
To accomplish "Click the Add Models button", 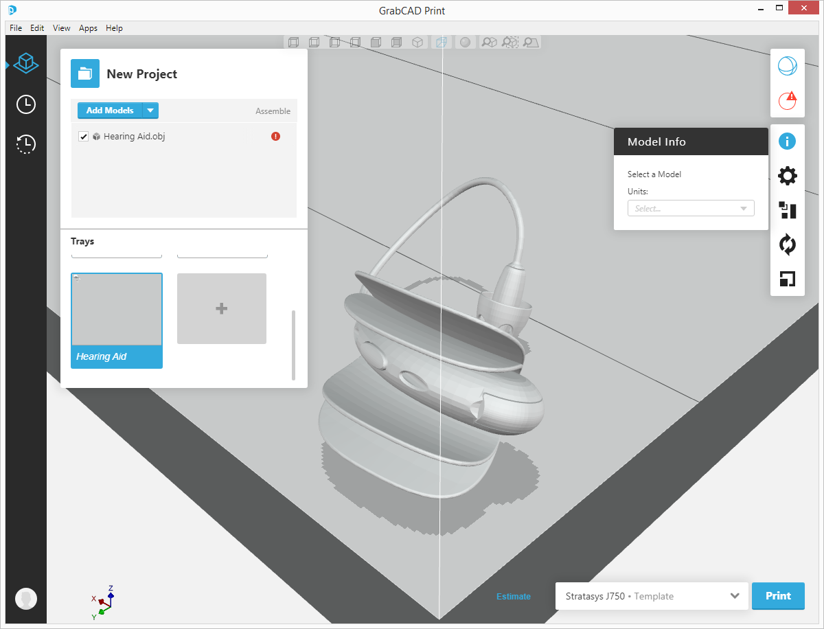I will (x=110, y=111).
